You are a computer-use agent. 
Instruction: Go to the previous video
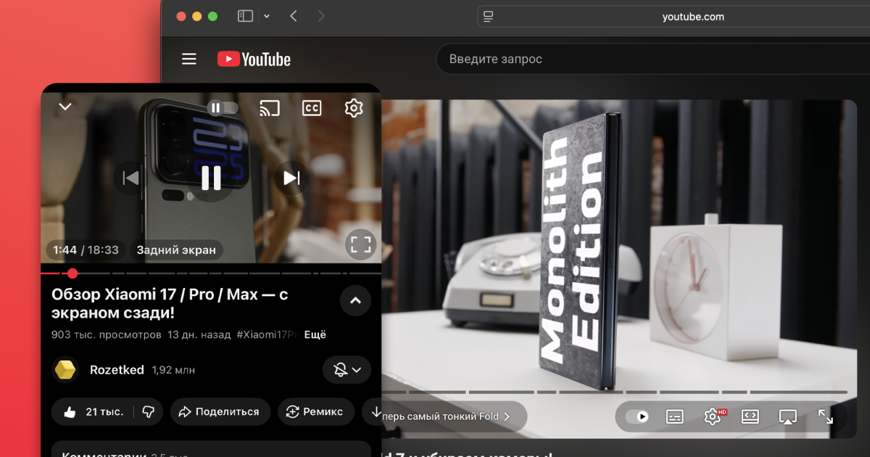pos(130,178)
